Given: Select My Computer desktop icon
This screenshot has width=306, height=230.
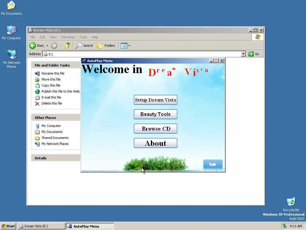Looking at the screenshot, I should click(x=11, y=33).
